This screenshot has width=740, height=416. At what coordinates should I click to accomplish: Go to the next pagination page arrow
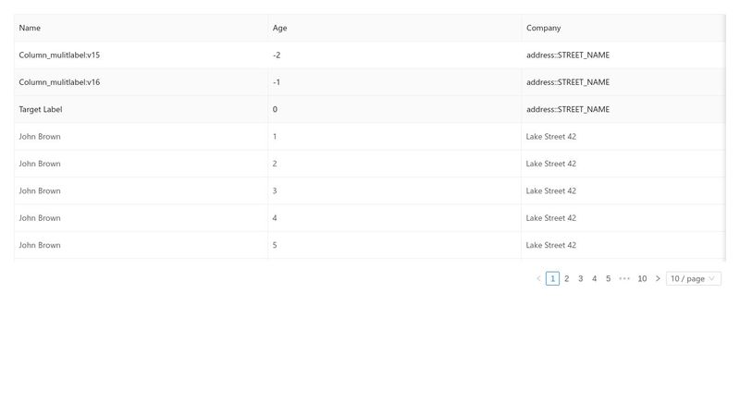(x=658, y=279)
